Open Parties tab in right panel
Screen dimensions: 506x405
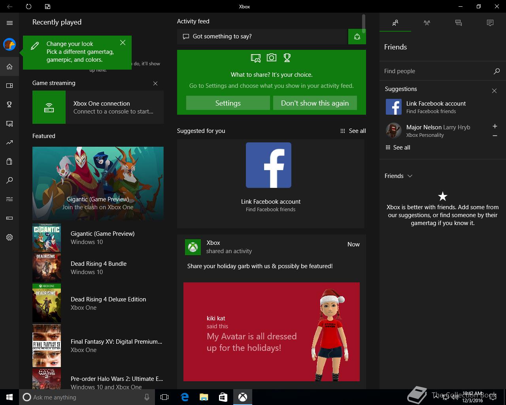pyautogui.click(x=427, y=23)
